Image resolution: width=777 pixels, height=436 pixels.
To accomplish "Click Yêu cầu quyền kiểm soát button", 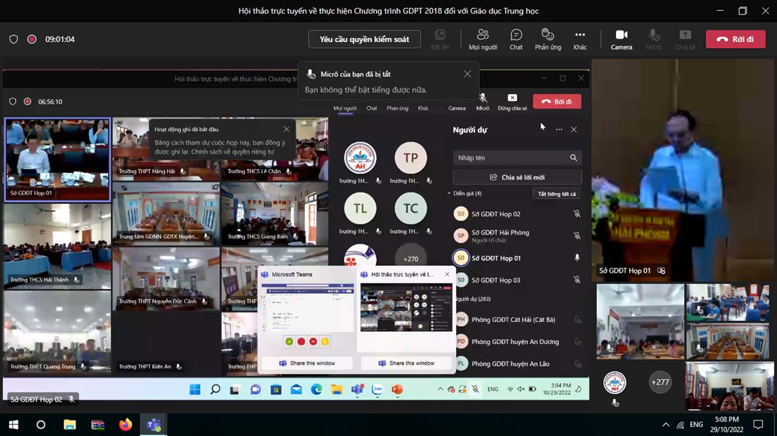I will (364, 39).
